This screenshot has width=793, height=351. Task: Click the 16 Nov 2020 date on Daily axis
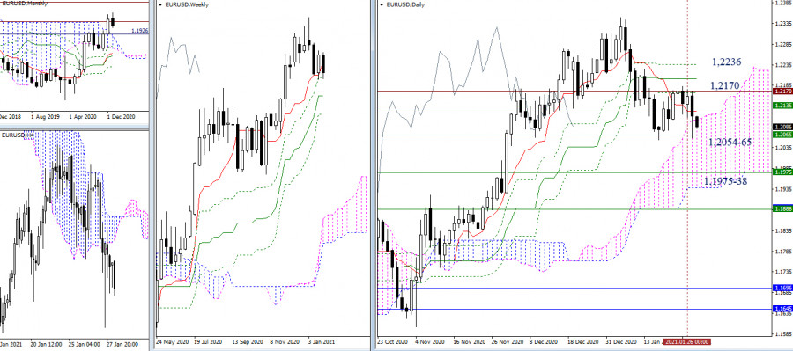coord(471,342)
